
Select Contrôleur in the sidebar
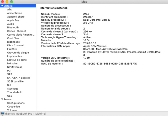13,38
